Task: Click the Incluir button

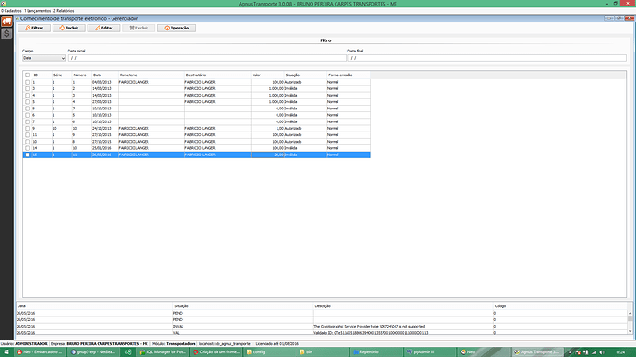Action: pos(69,28)
